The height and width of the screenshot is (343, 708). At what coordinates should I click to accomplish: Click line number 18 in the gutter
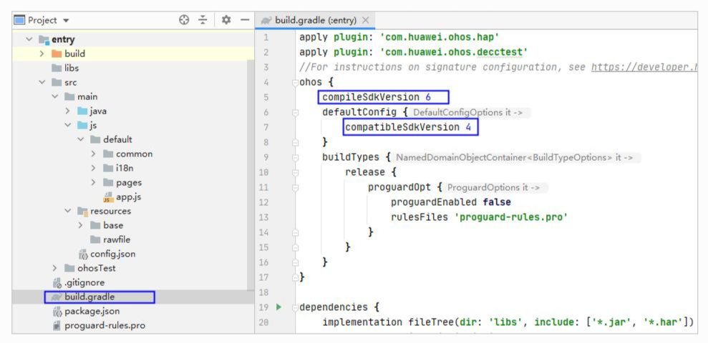(263, 292)
